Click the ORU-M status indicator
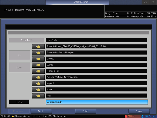The image size is (157, 118). click(133, 116)
